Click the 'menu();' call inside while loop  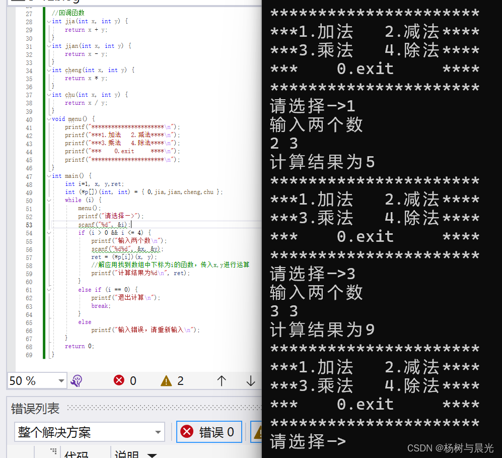[x=89, y=209]
